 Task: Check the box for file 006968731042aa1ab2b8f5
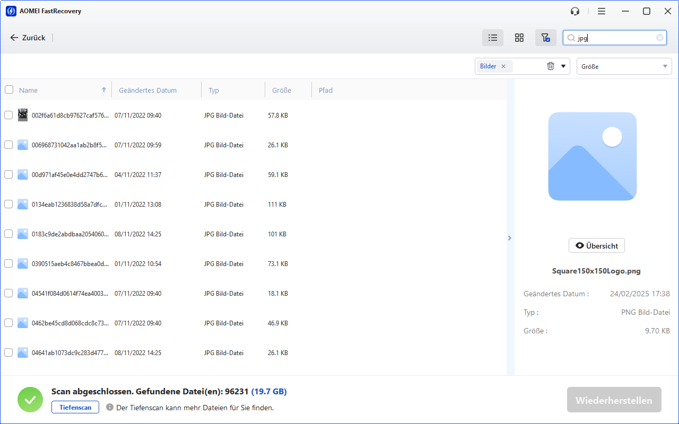[8, 145]
